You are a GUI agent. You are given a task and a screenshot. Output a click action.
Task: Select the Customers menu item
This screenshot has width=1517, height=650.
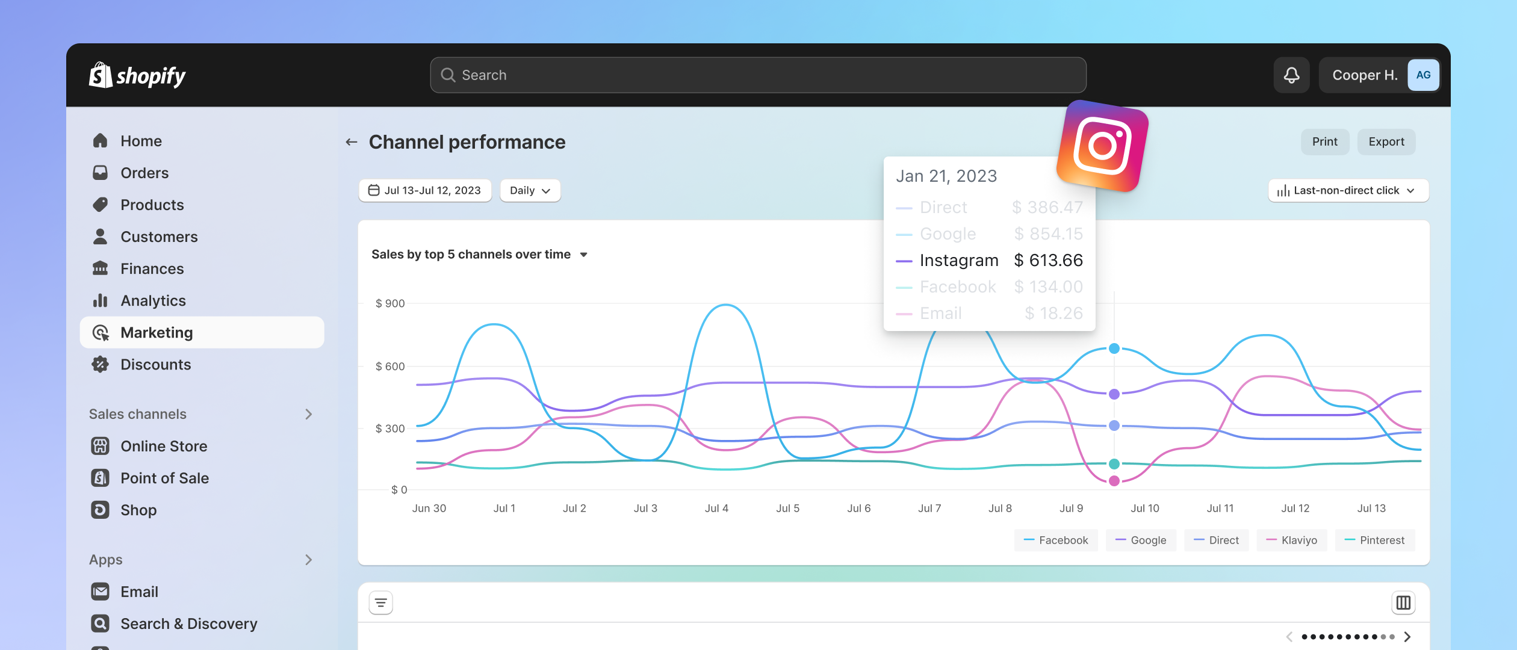point(159,236)
